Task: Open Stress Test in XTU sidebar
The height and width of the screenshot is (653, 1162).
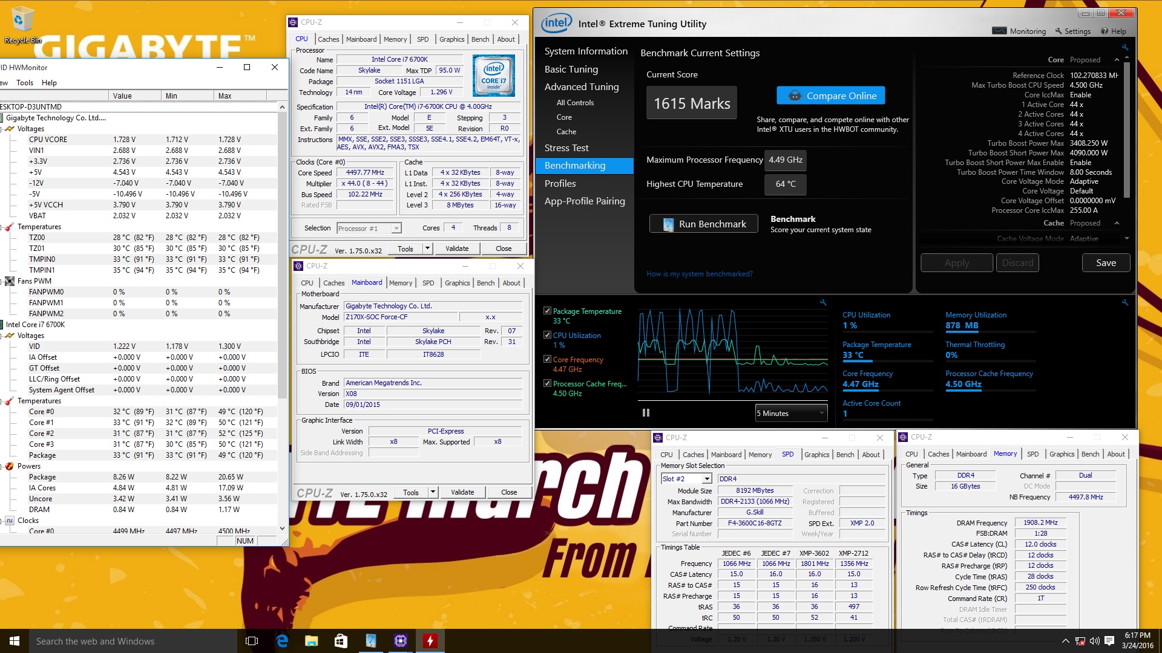Action: [x=566, y=148]
